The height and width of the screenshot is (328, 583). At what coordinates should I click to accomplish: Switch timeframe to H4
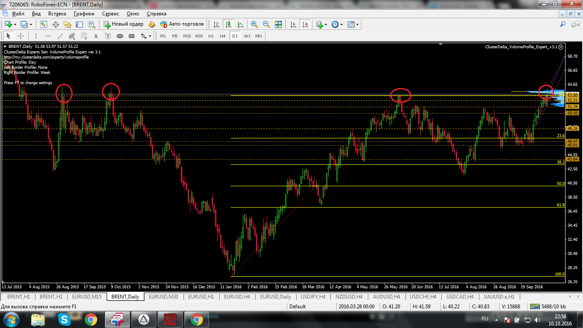coord(222,36)
